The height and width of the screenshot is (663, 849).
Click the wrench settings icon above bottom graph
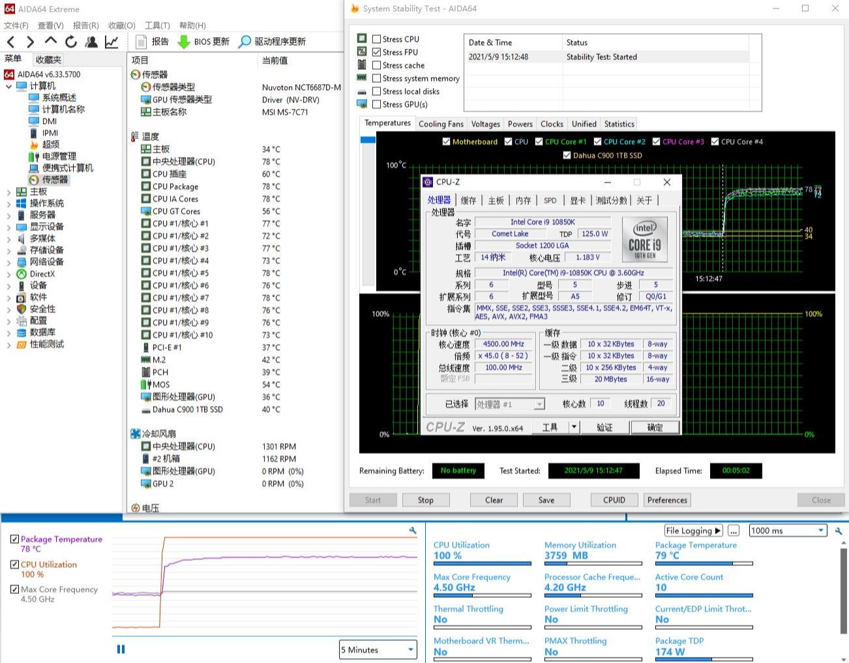click(413, 531)
